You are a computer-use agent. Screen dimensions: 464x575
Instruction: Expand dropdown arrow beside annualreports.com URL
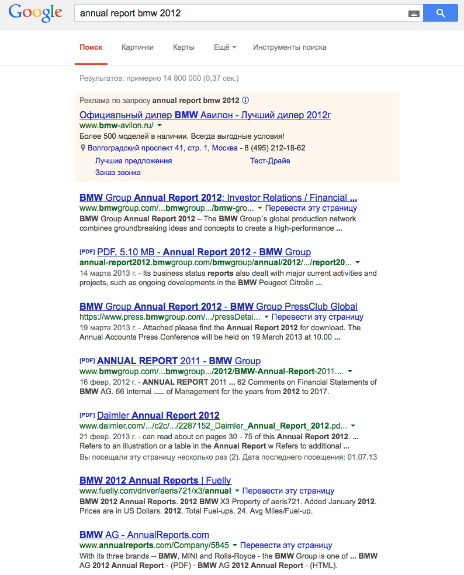click(235, 545)
